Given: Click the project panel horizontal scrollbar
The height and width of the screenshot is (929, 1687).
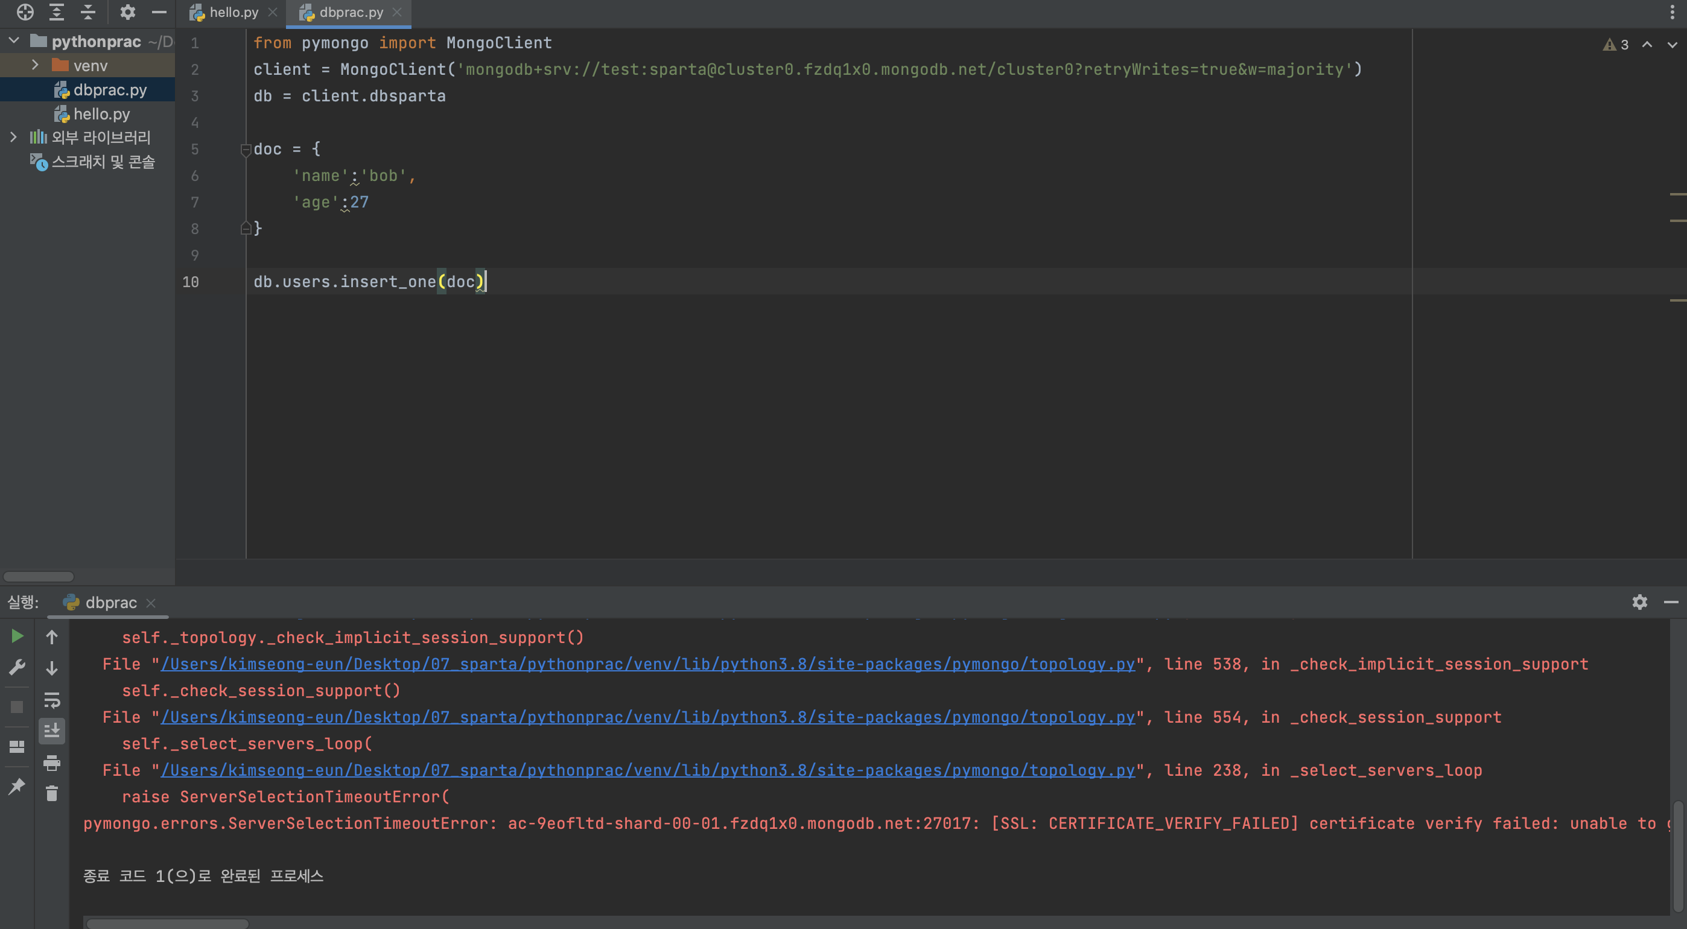Looking at the screenshot, I should click(x=39, y=576).
